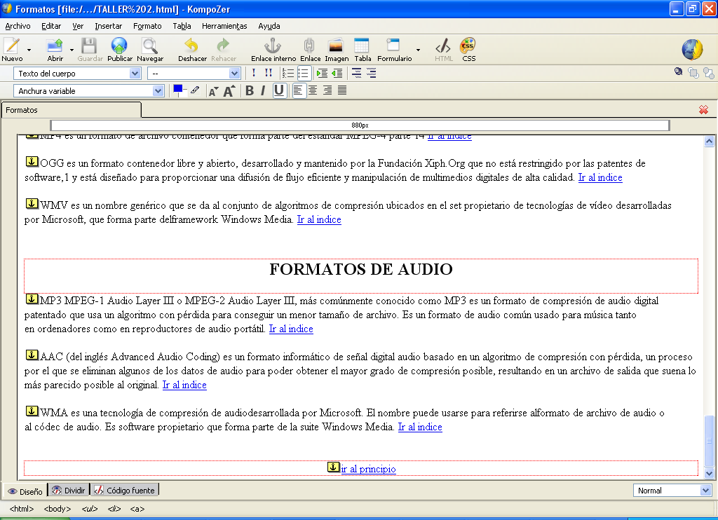Click the highlight color pen icon

pos(195,90)
